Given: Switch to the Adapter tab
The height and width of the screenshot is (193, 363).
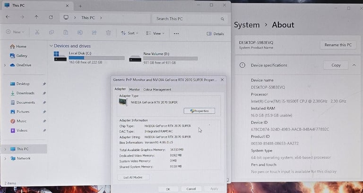Looking at the screenshot, I should coord(120,89).
